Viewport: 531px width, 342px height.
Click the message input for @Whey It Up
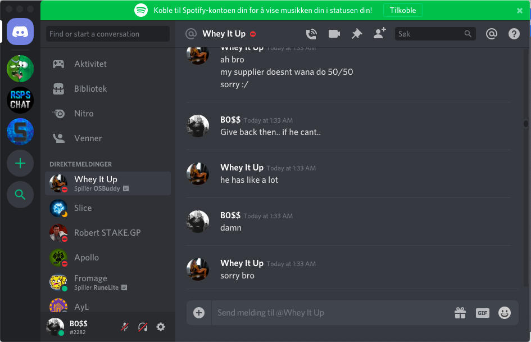point(332,313)
